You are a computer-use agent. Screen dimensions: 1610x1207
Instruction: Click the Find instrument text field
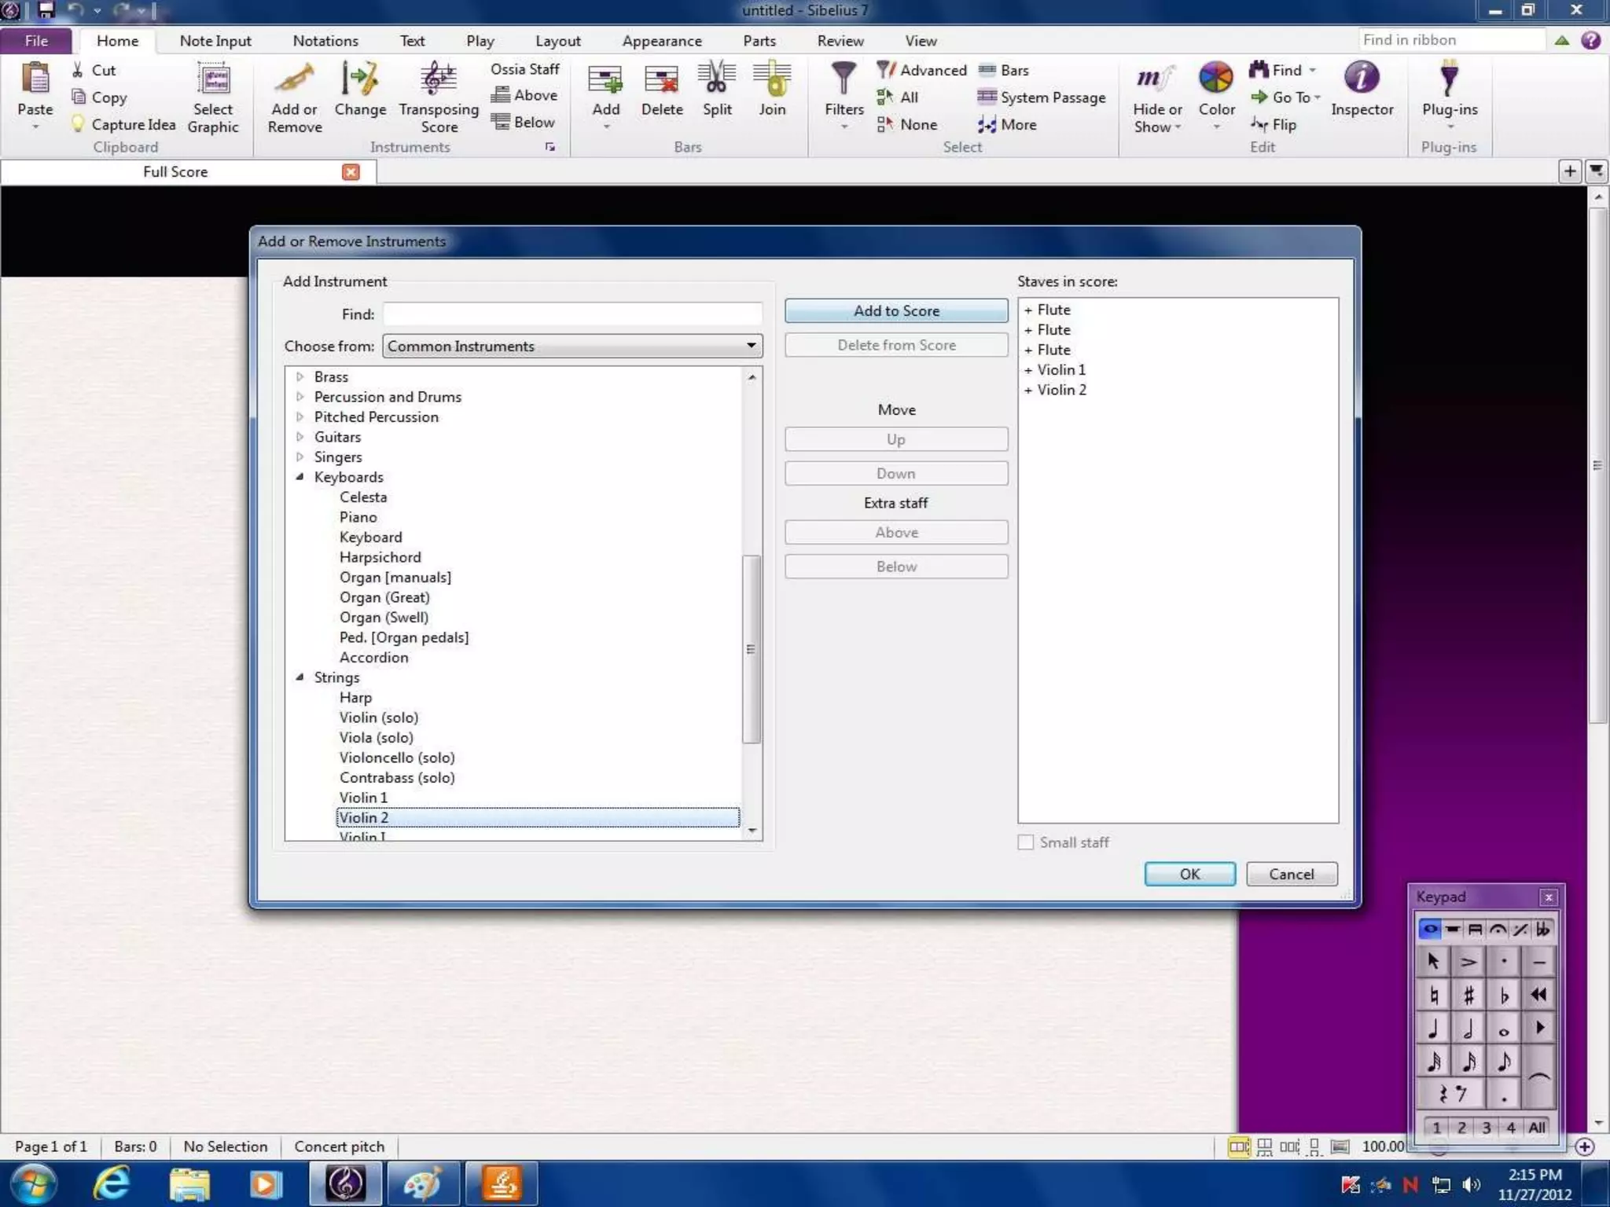(572, 314)
